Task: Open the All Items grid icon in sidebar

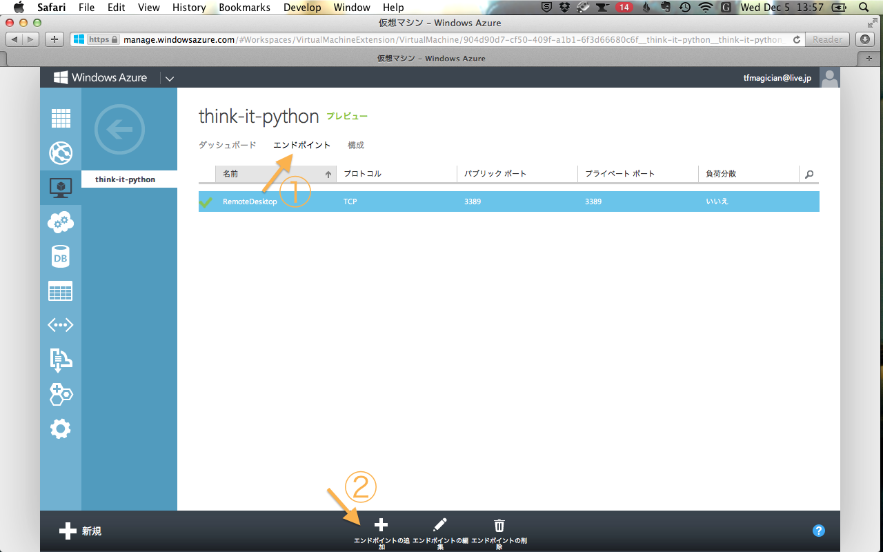Action: click(61, 119)
